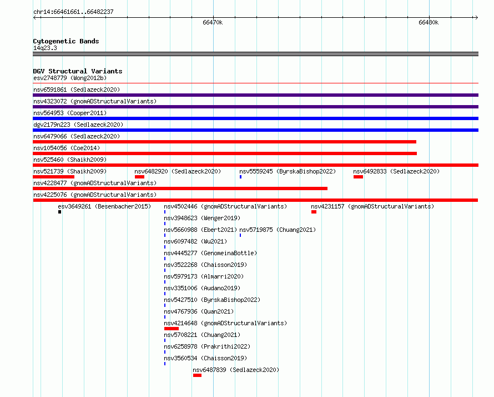
Task: Open the nsv525460 (Shaikh2009) variant label
Action: (x=70, y=160)
